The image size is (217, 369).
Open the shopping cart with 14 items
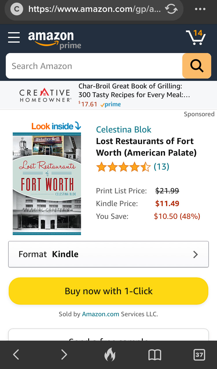point(196,38)
